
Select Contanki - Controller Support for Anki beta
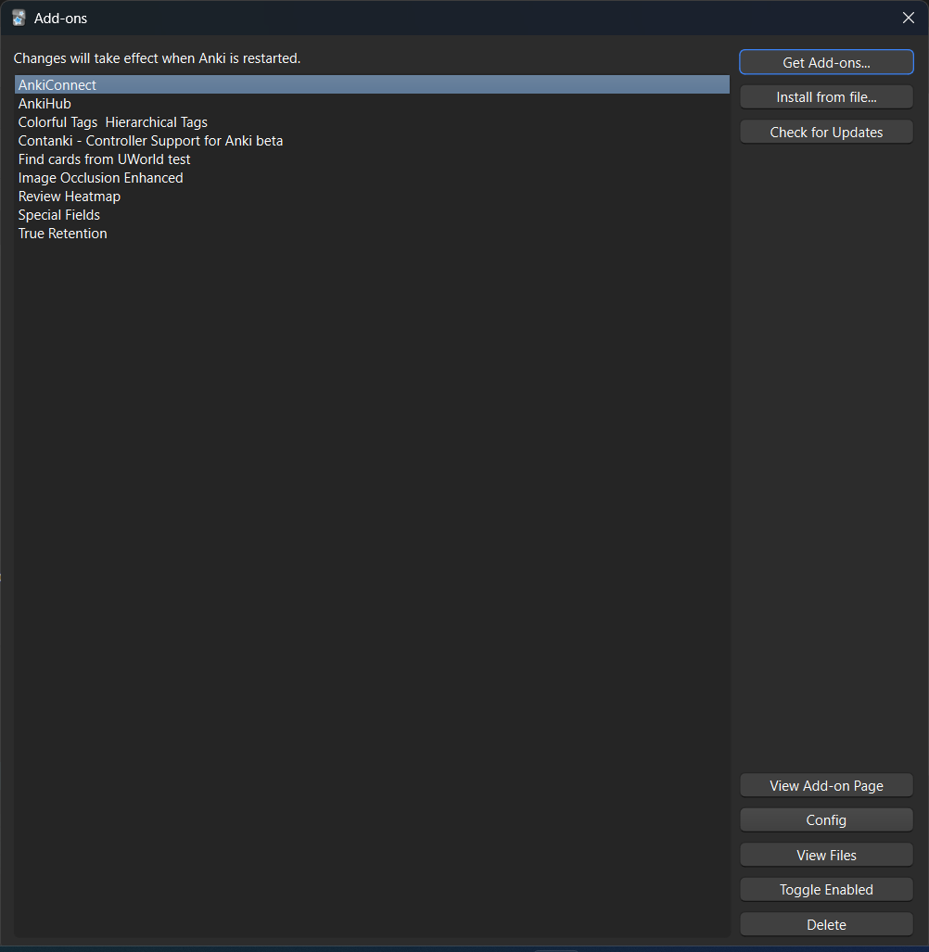tap(372, 141)
